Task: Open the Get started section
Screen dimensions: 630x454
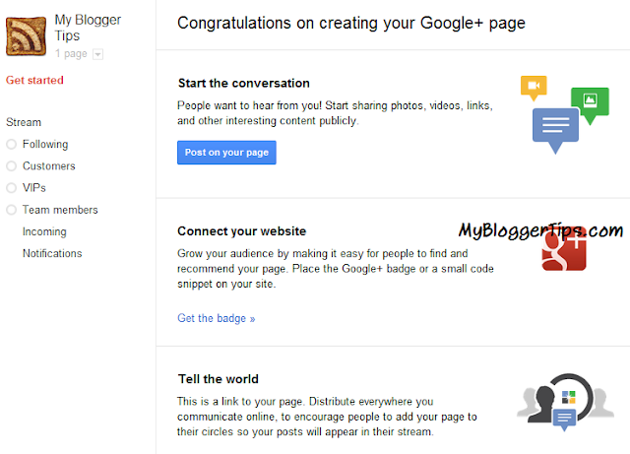Action: click(x=34, y=80)
